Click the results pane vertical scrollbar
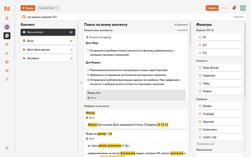The height and width of the screenshot is (157, 251). 190,34
